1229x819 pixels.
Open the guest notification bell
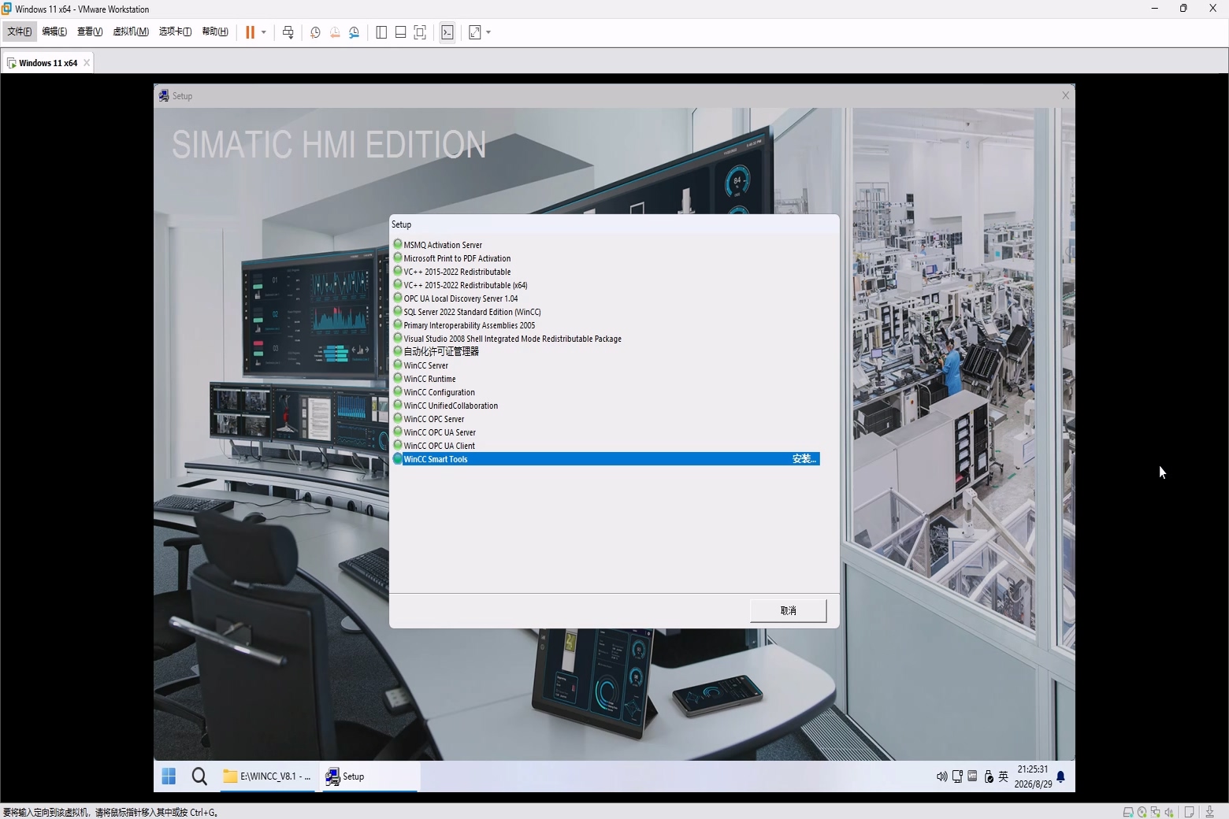pyautogui.click(x=1061, y=776)
